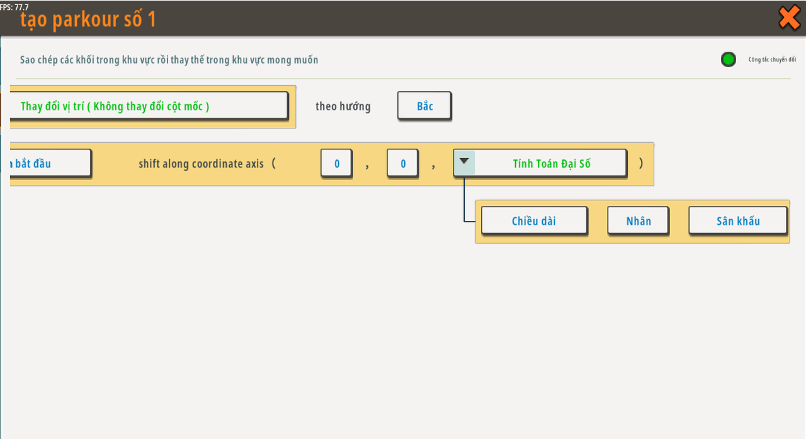Choose the Chiều dài parameter button
806x439 pixels.
pos(533,221)
